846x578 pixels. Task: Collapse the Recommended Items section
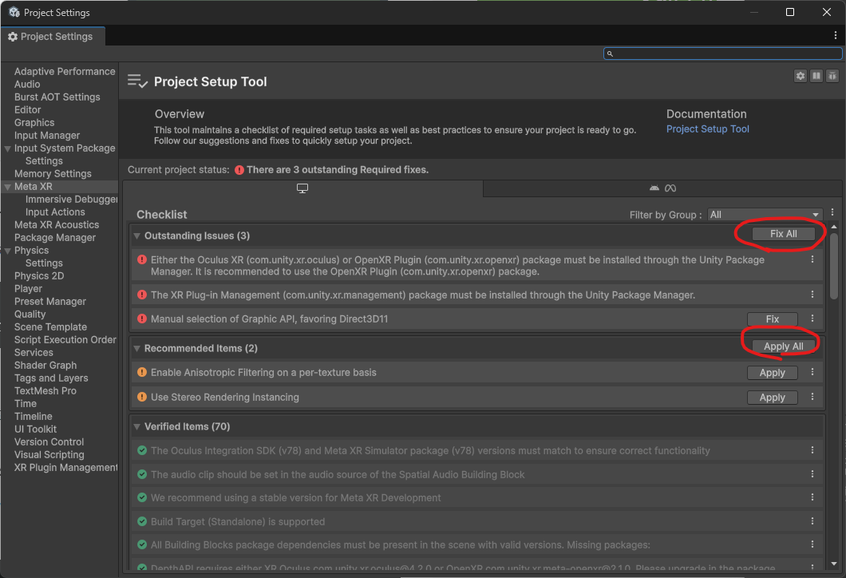coord(137,349)
